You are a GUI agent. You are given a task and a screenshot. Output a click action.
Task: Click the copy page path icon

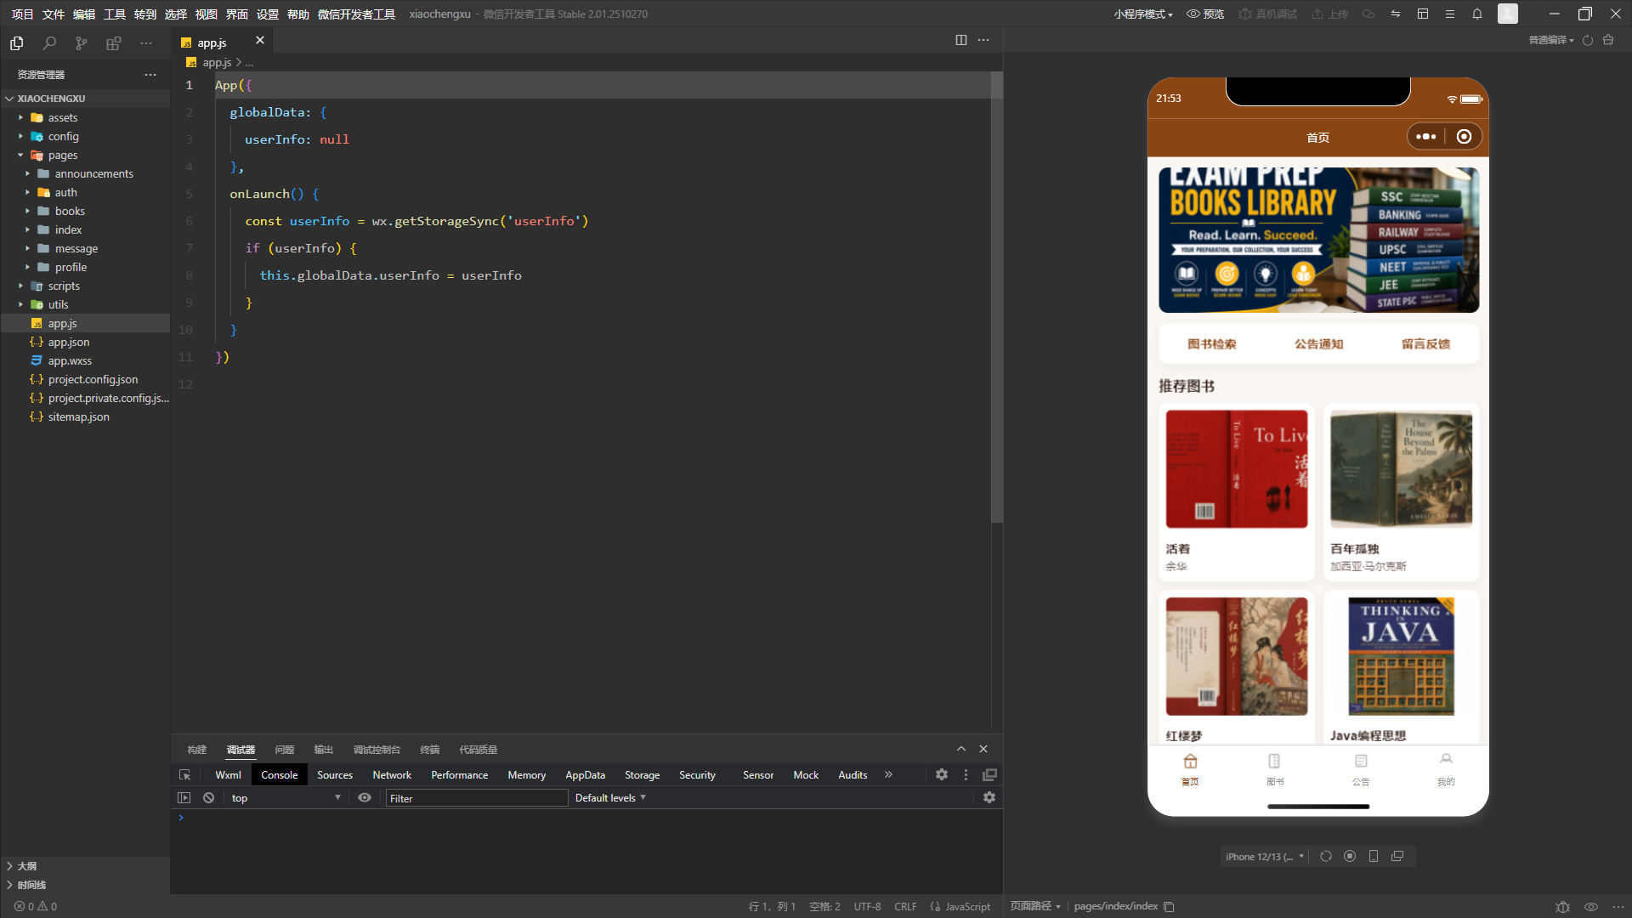point(1170,907)
